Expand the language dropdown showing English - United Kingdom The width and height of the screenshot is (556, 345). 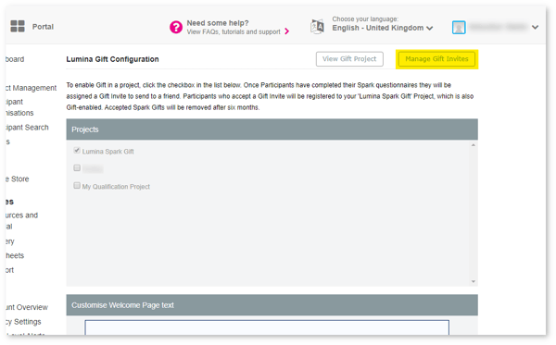(382, 28)
